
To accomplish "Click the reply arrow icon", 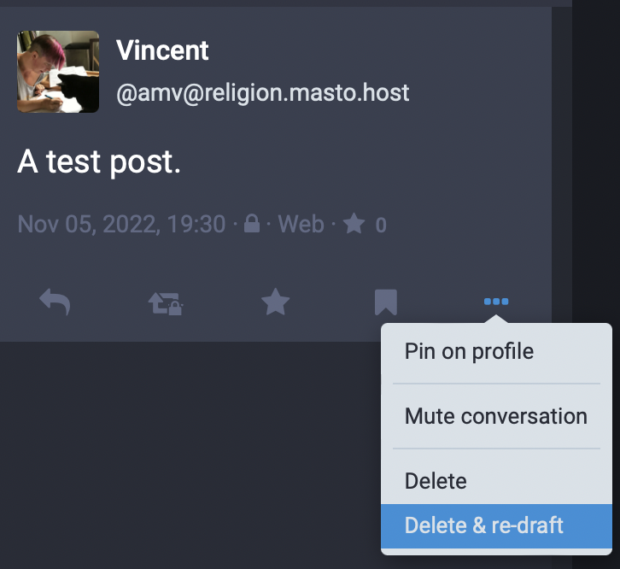I will point(55,302).
